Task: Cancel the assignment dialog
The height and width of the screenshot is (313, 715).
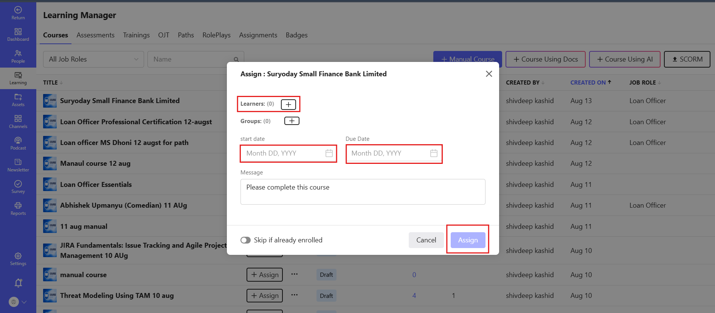Action: [426, 240]
